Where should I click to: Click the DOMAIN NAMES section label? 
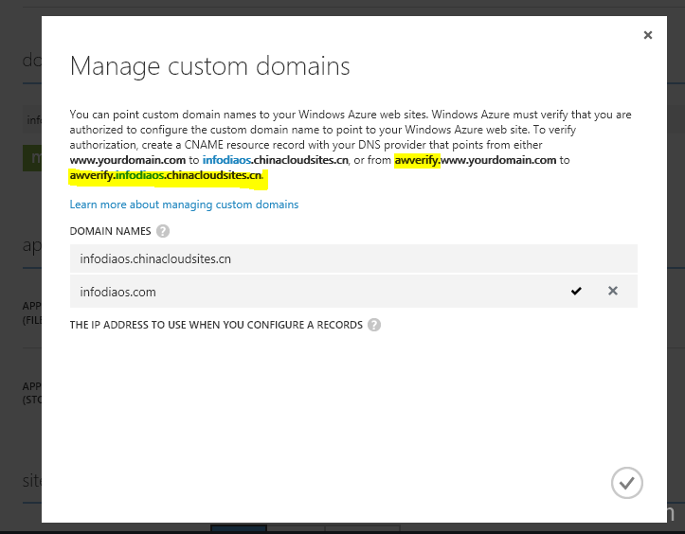(110, 231)
